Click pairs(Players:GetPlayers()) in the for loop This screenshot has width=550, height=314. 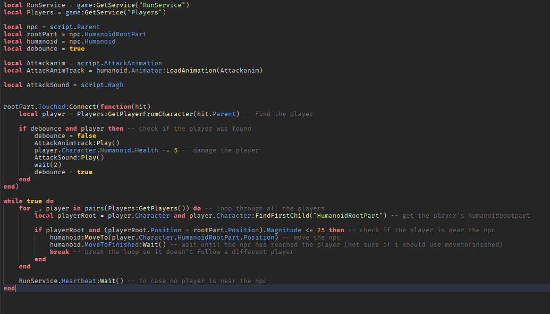point(137,208)
